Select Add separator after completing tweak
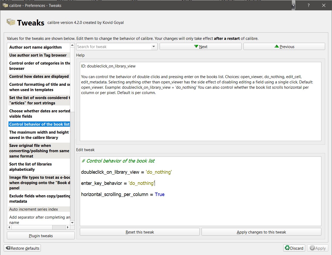This screenshot has height=255, width=332. [x=39, y=220]
